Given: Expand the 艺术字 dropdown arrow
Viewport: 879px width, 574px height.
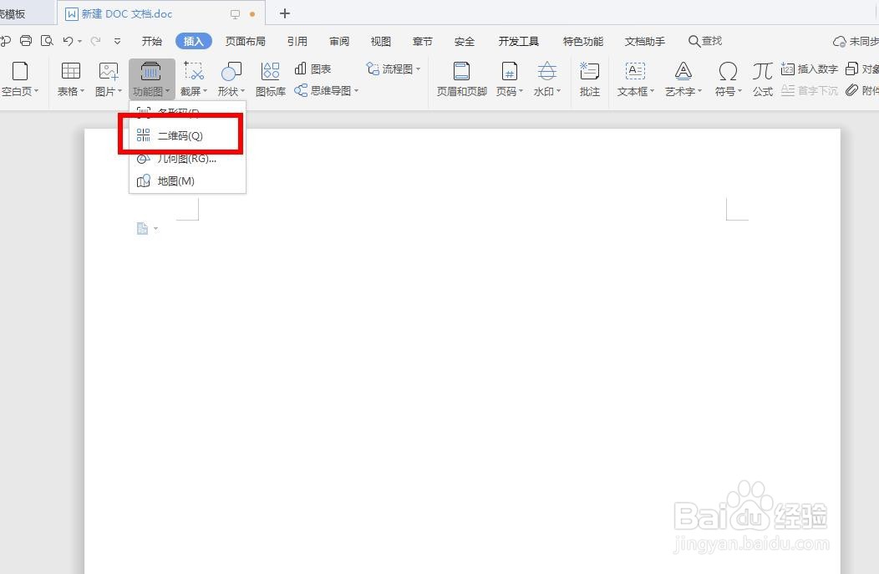Looking at the screenshot, I should click(x=699, y=91).
